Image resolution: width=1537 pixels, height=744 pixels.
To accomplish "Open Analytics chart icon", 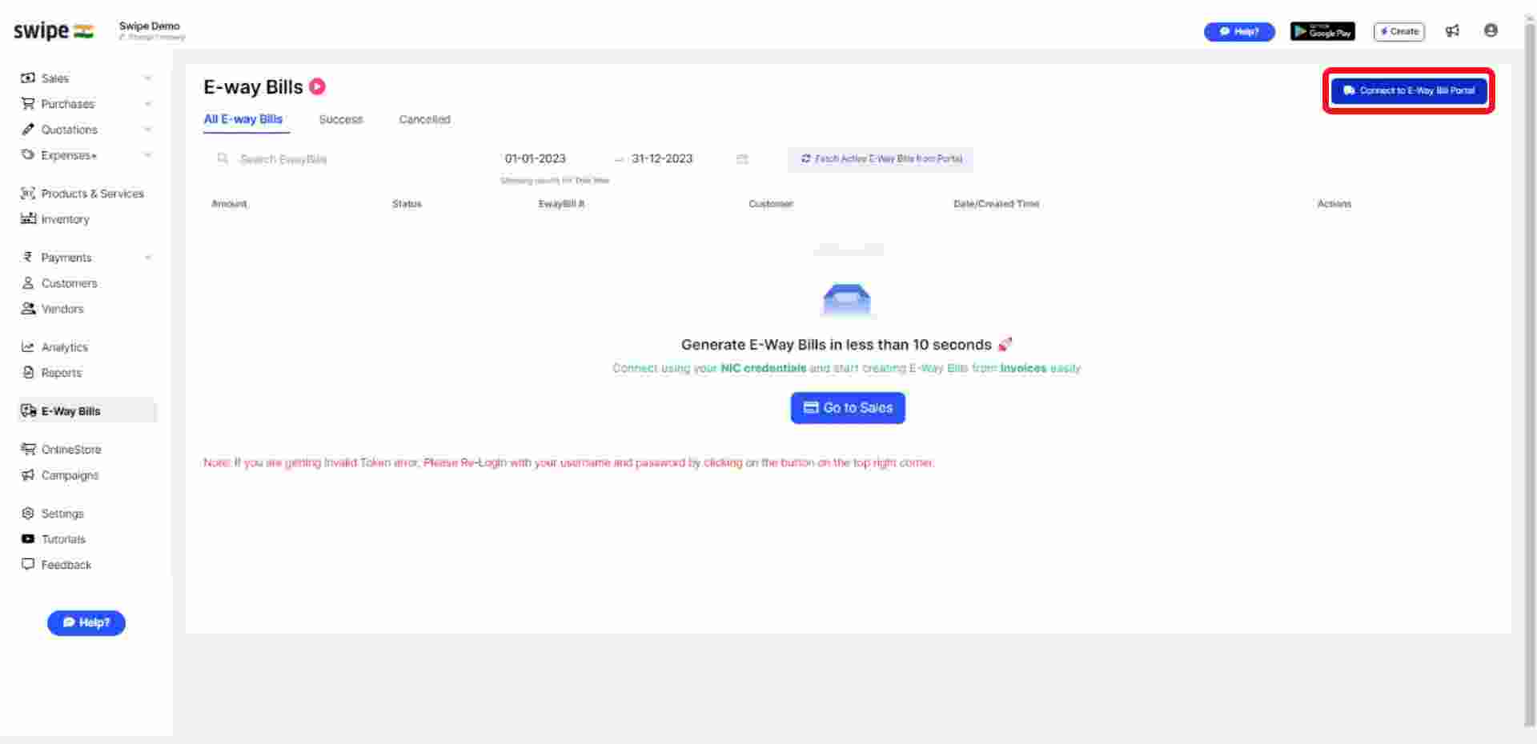I will click(x=28, y=346).
